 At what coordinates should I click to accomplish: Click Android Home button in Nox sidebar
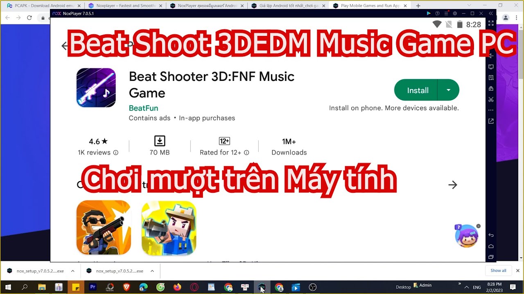coord(491,246)
